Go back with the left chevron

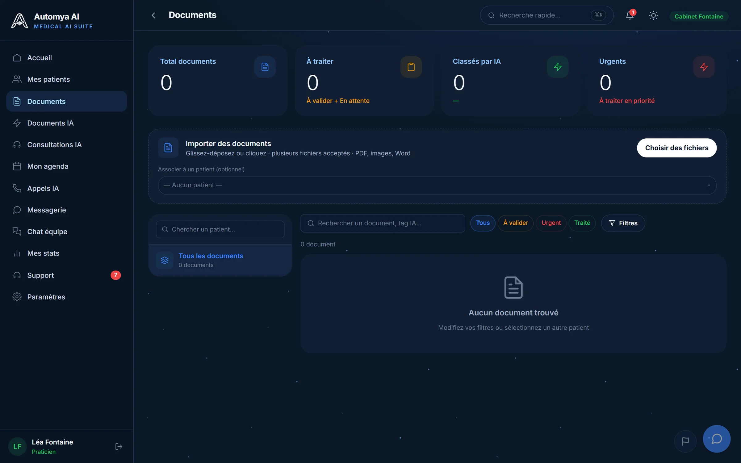point(153,15)
